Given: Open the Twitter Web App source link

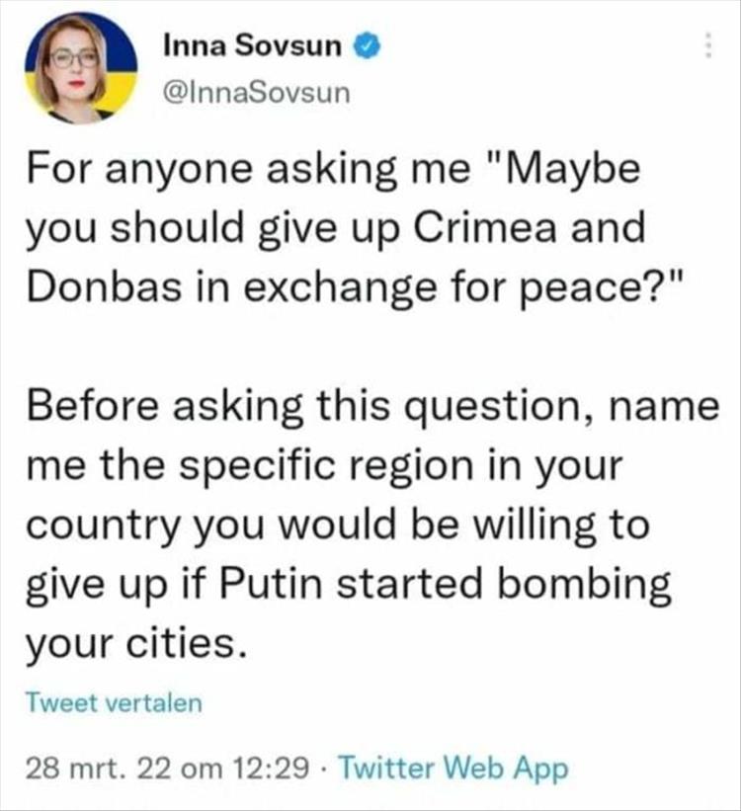Looking at the screenshot, I should (453, 768).
